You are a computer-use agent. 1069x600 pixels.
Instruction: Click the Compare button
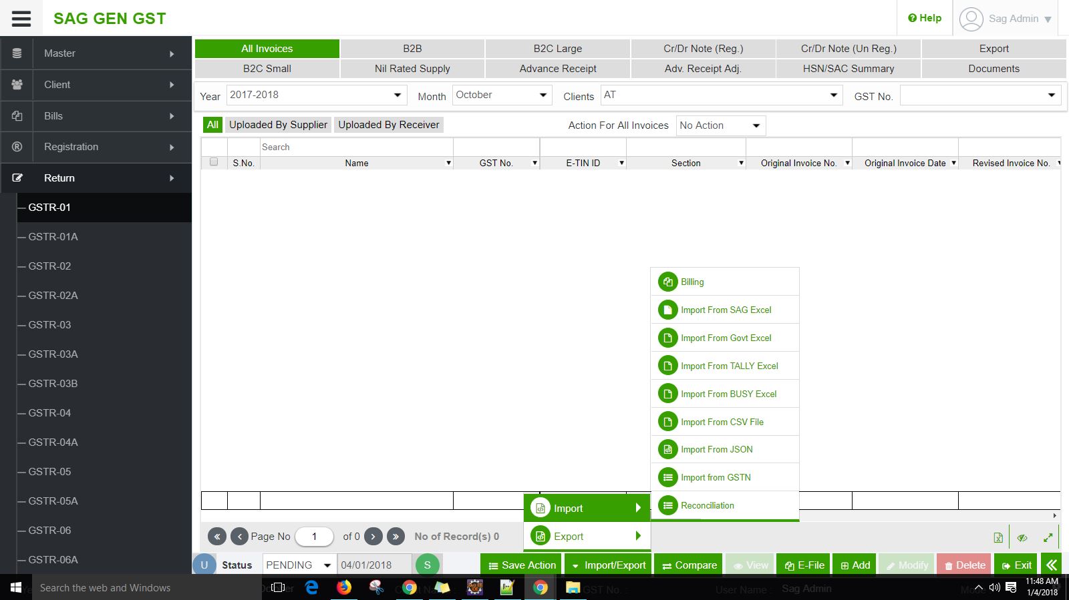point(689,565)
